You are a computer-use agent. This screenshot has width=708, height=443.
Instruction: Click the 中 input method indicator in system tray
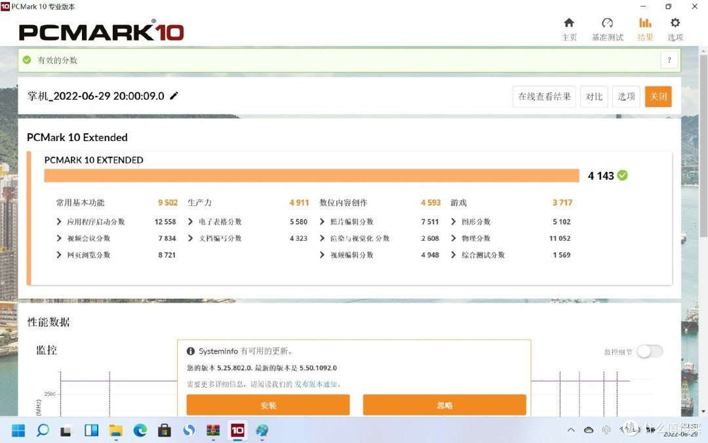pos(606,429)
